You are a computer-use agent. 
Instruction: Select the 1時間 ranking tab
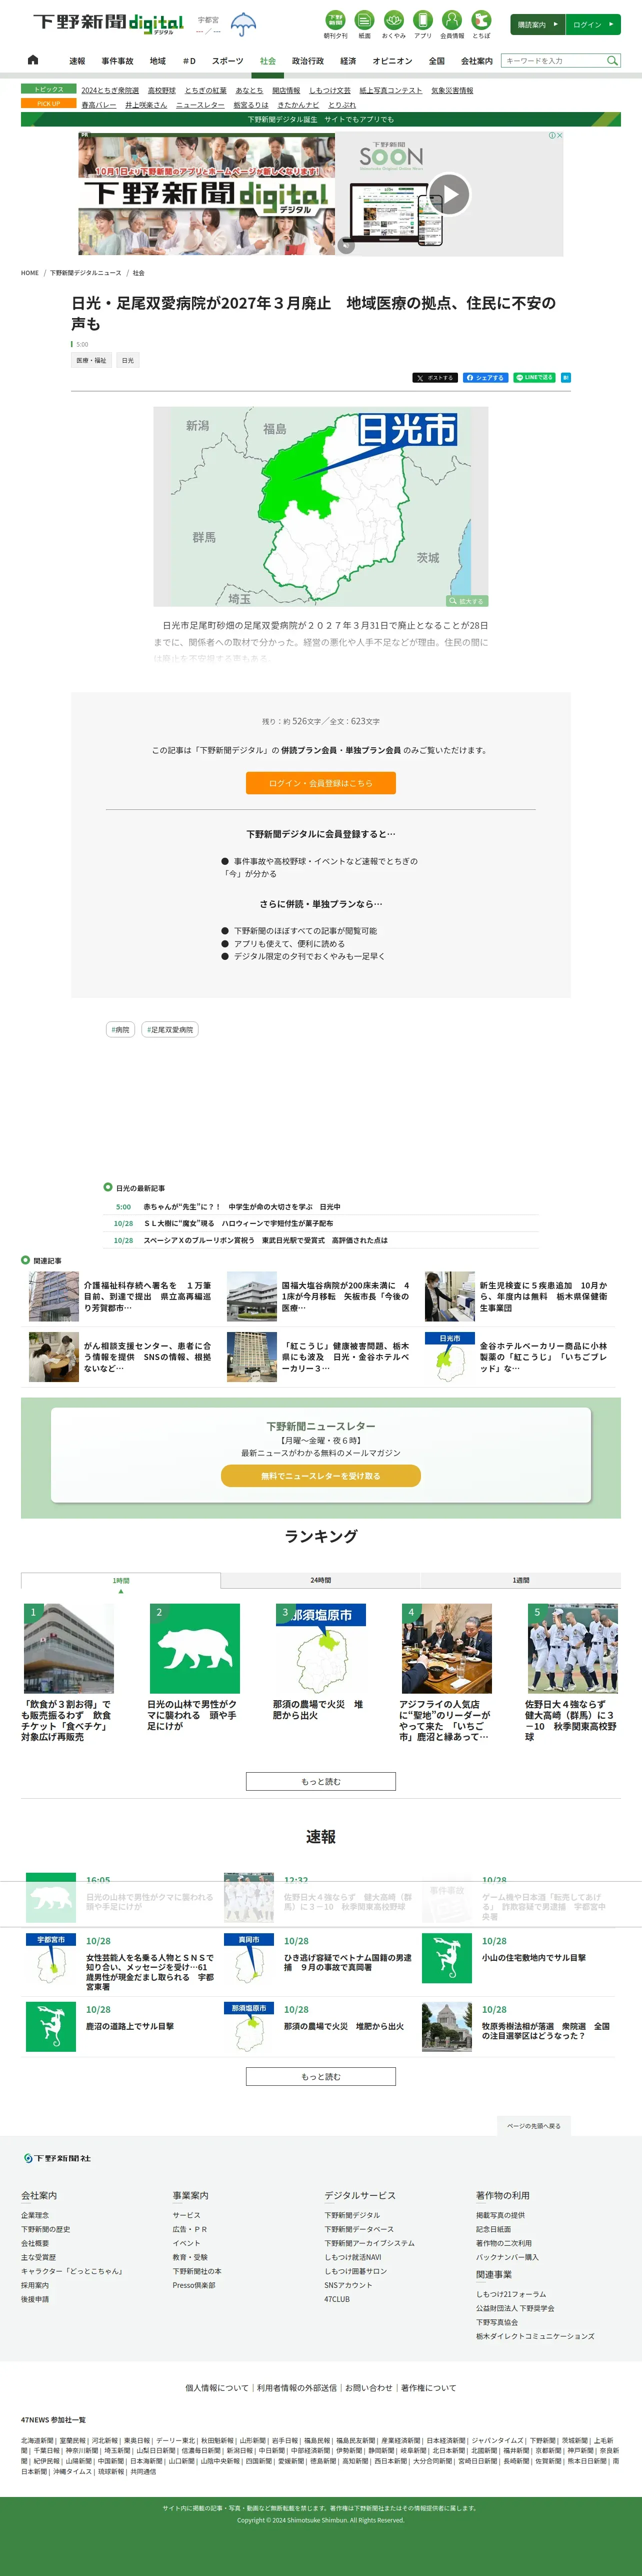(121, 1580)
